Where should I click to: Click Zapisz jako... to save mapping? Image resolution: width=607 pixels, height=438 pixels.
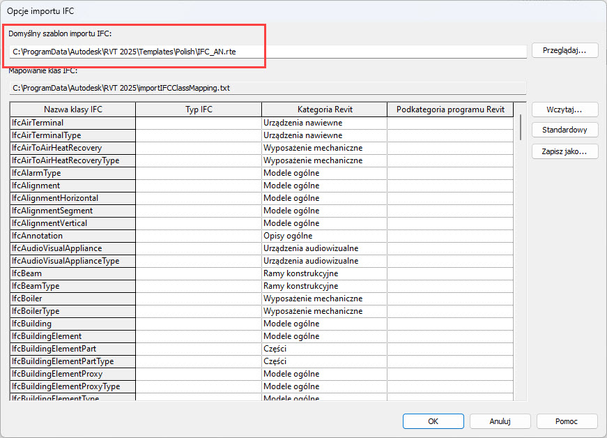pyautogui.click(x=564, y=151)
